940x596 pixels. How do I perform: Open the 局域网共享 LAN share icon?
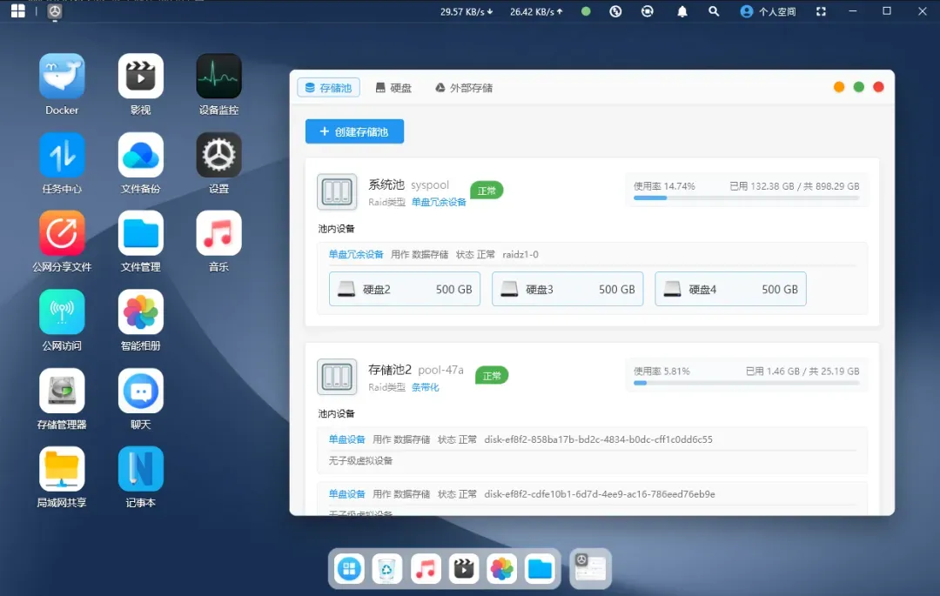62,470
